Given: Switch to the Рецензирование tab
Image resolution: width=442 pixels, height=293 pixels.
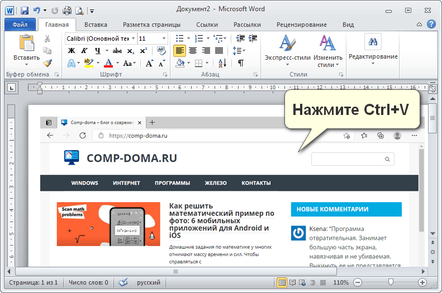Looking at the screenshot, I should 302,25.
